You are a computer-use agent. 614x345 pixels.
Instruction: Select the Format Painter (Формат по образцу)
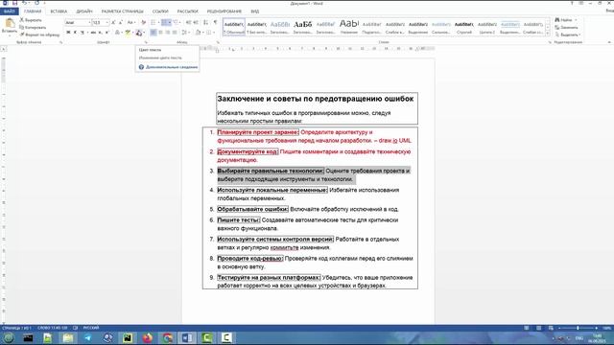tap(39, 34)
